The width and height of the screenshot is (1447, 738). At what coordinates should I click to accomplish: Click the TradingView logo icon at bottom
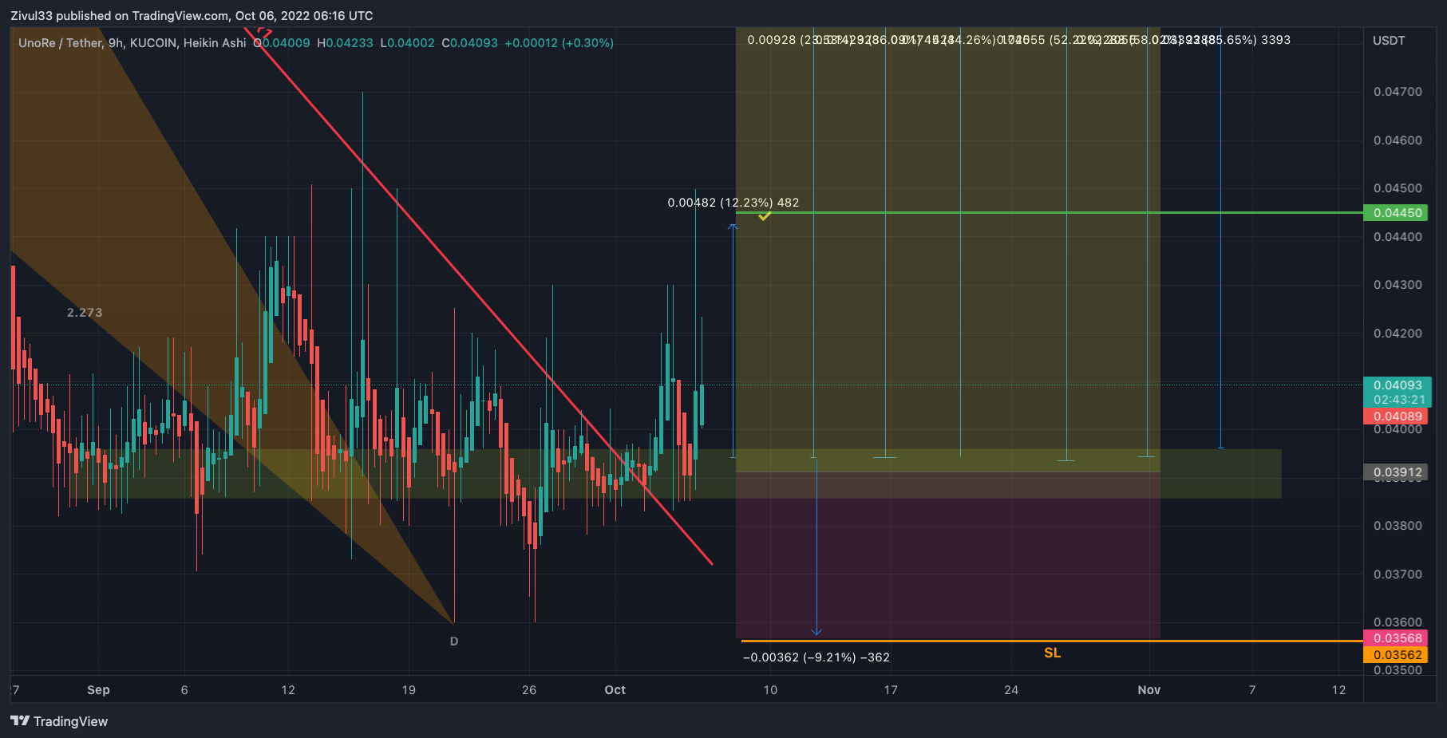pyautogui.click(x=20, y=721)
